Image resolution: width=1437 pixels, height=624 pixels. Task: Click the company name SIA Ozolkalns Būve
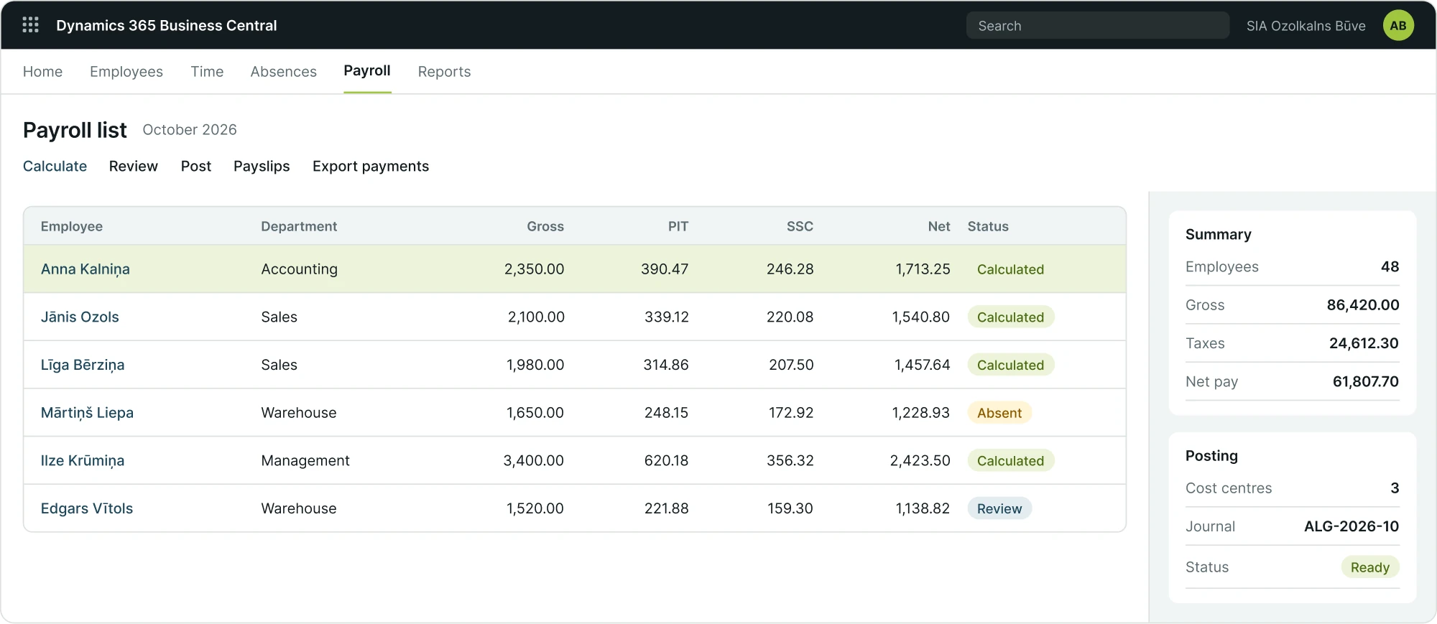[1306, 26]
